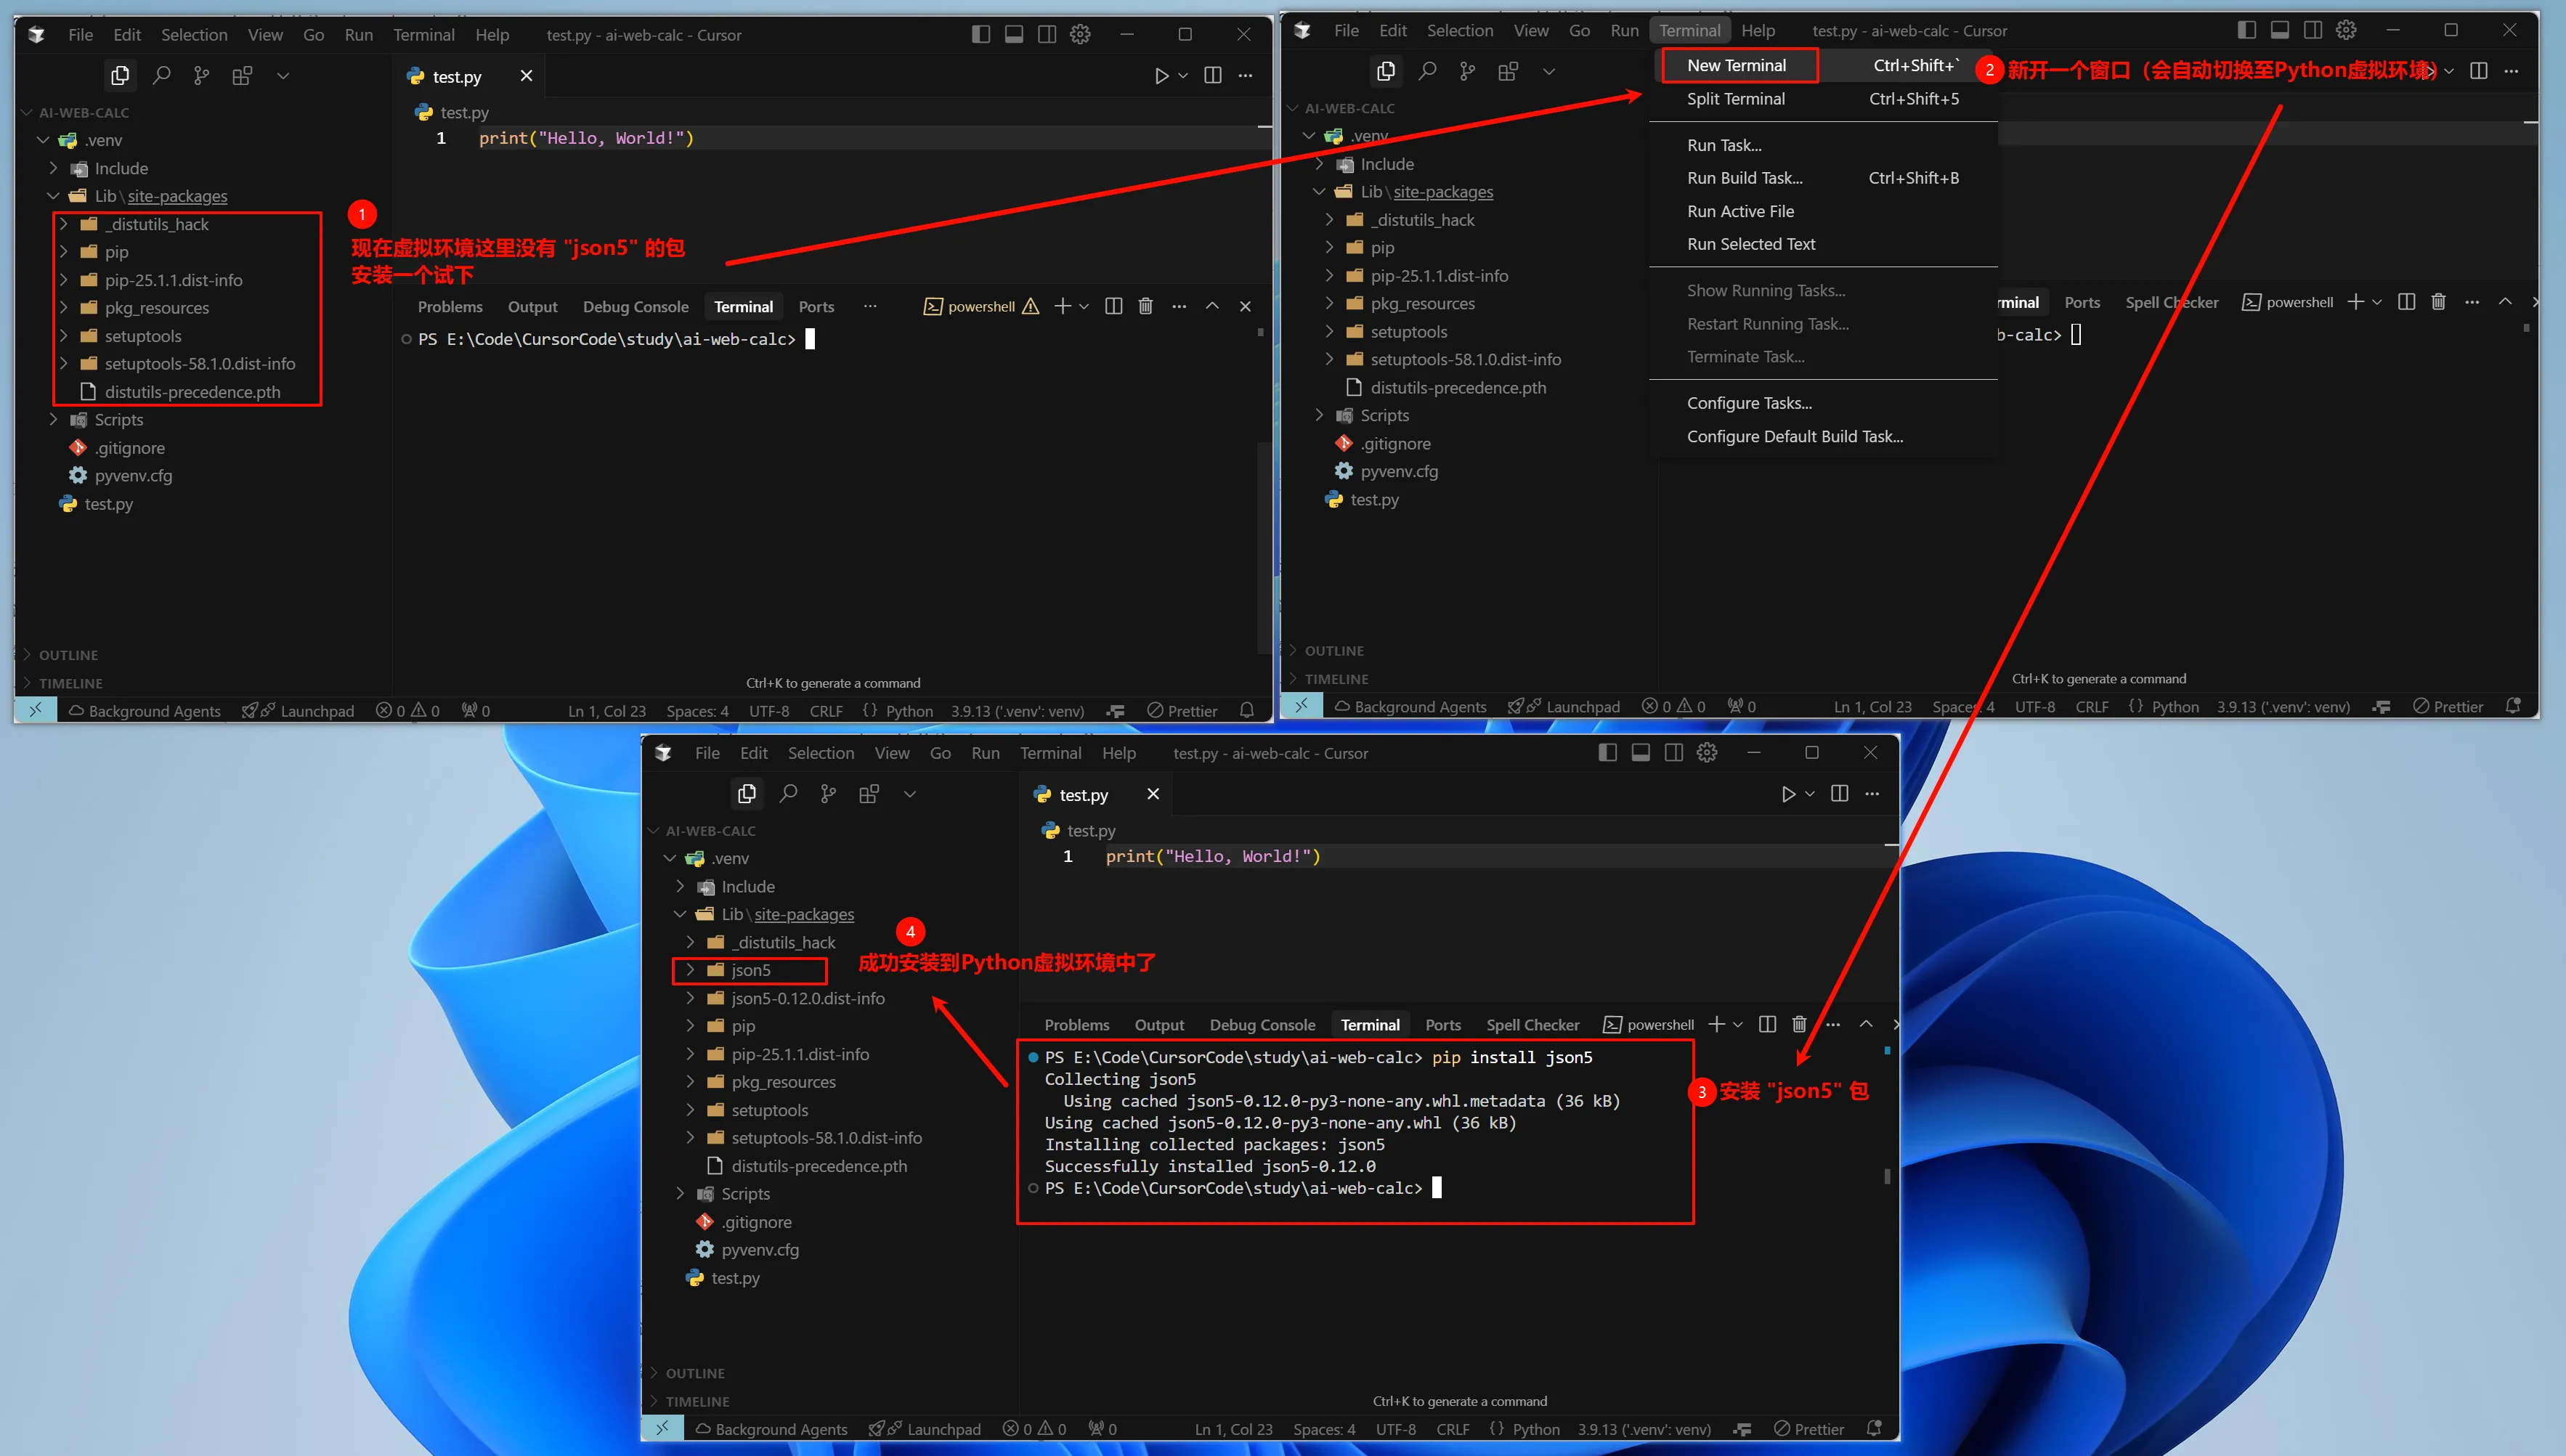Screen dimensions: 2566x1456
Task: Run test.py with play button in bottom window
Action: click(1788, 793)
